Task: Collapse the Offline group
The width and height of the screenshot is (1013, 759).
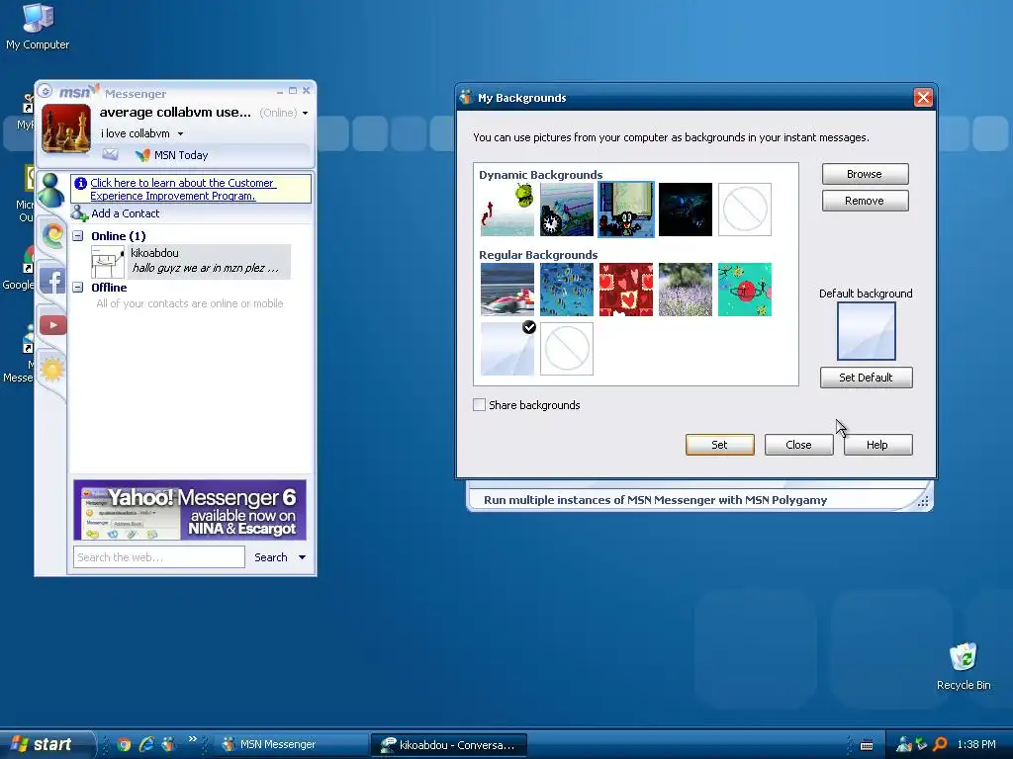Action: click(77, 288)
